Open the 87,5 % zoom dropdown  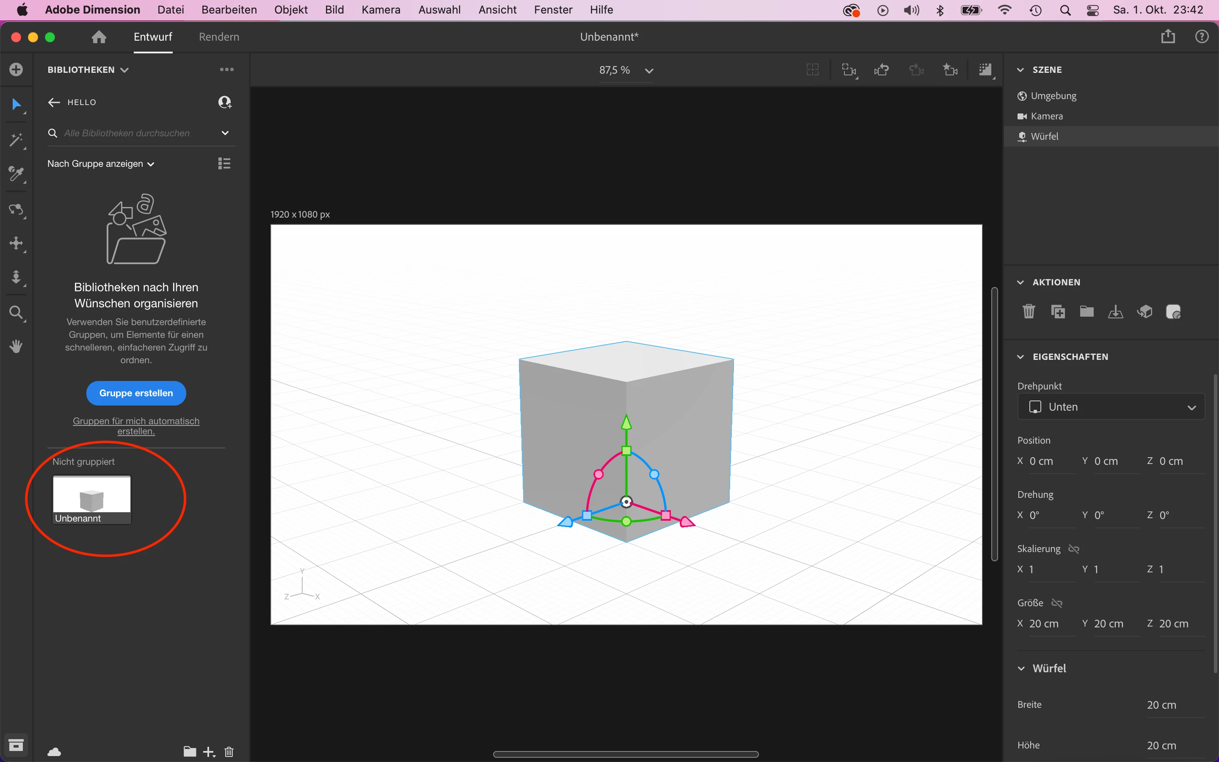click(649, 71)
